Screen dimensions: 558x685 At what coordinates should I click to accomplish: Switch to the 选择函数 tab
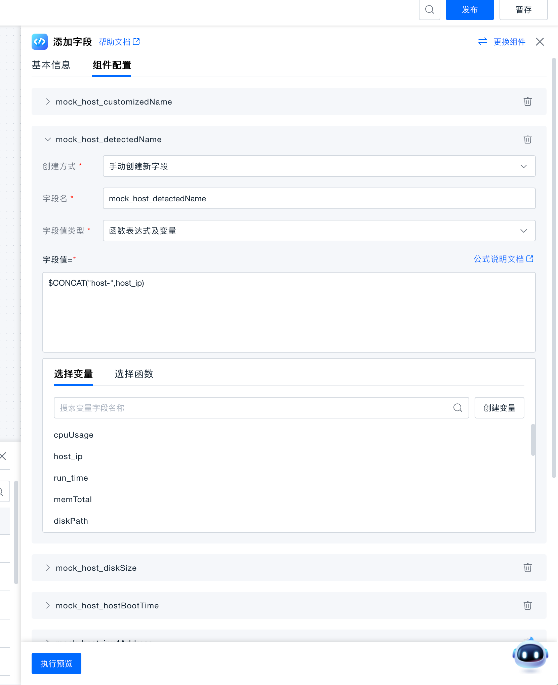[x=134, y=374]
